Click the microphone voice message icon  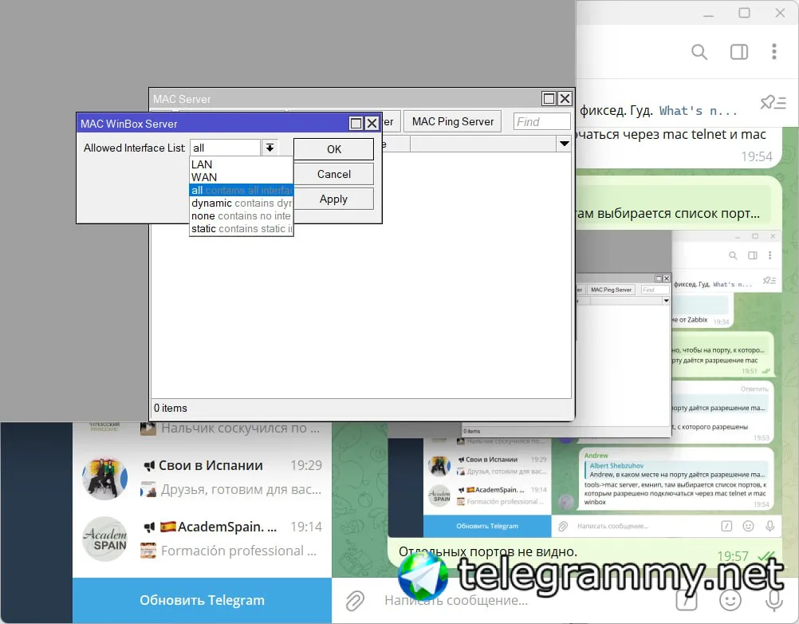774,601
